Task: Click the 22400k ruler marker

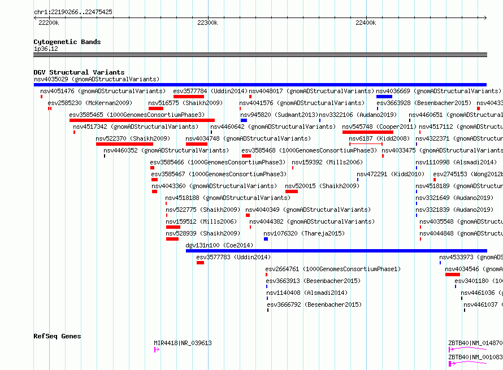Action: (x=366, y=23)
